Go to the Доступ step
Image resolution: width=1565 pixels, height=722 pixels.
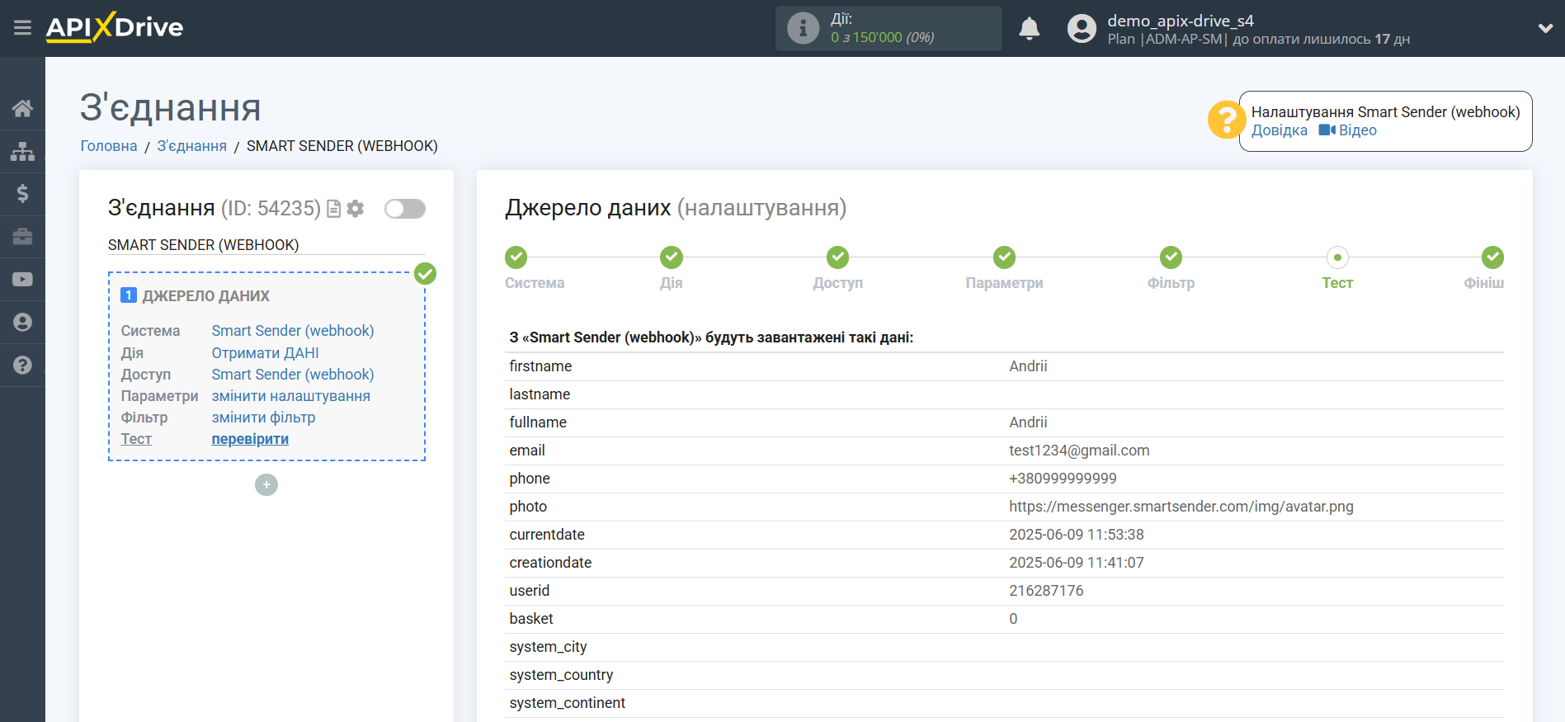[x=838, y=257]
